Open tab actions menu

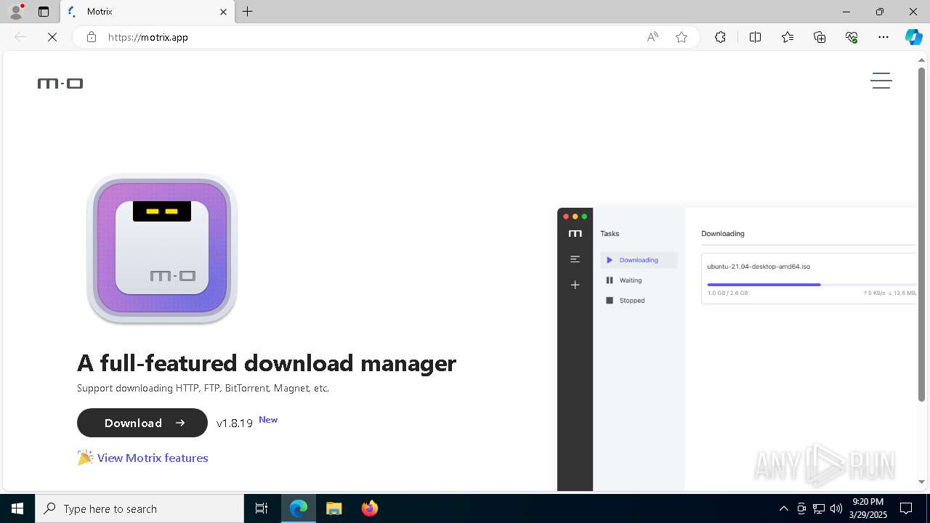(x=44, y=12)
